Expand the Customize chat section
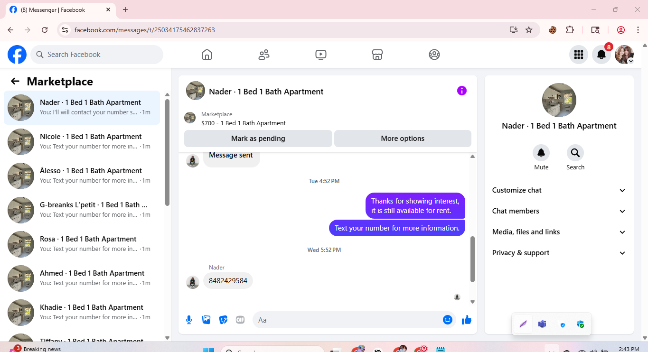The image size is (648, 352). coord(559,190)
